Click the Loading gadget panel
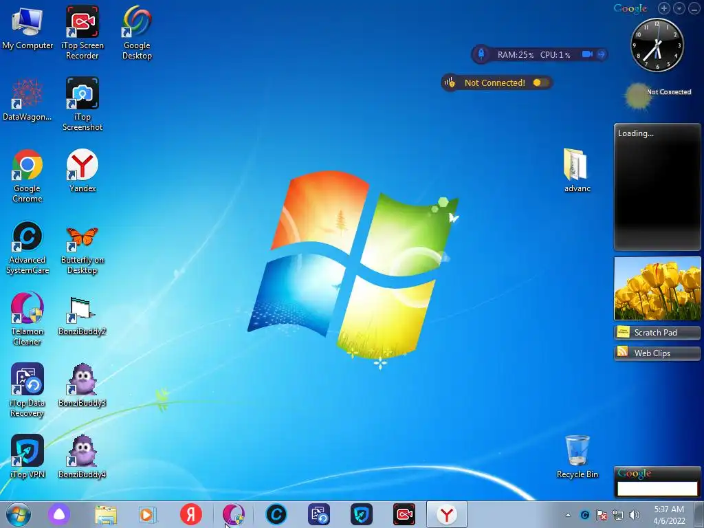Screen dimensions: 704x528 click(x=657, y=187)
